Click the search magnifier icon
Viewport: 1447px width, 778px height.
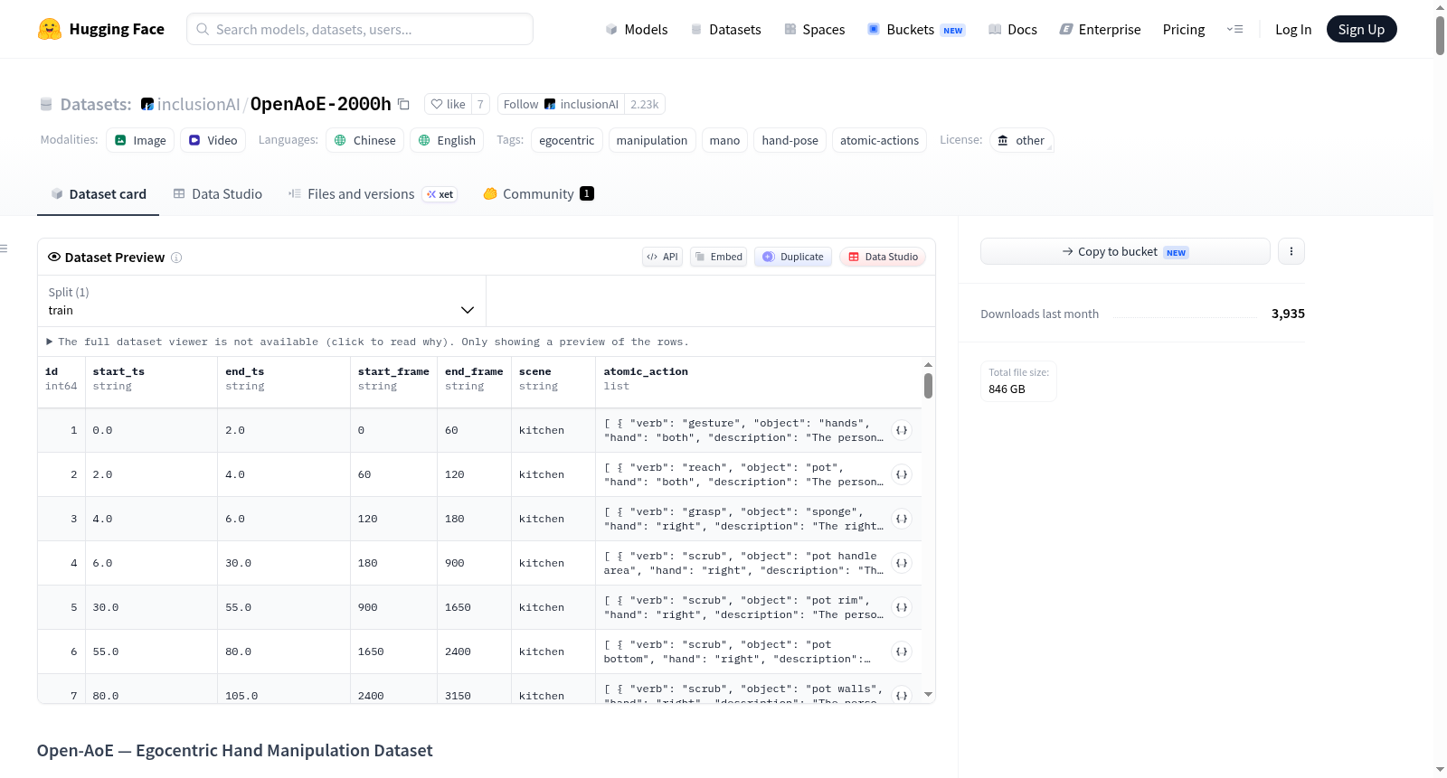coord(203,29)
